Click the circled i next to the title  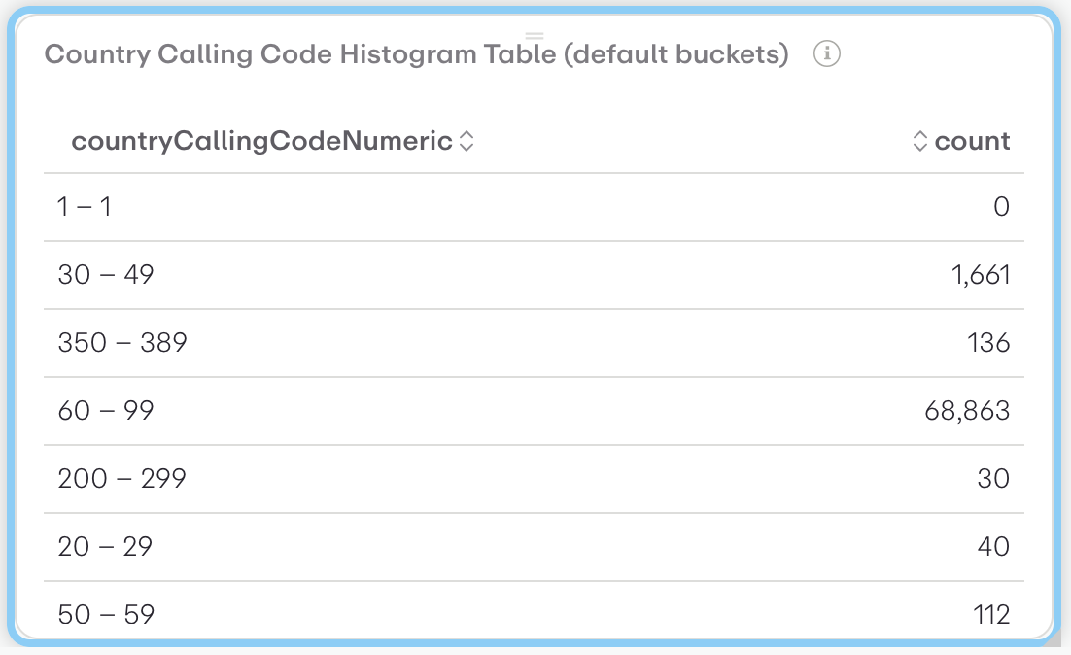(827, 54)
